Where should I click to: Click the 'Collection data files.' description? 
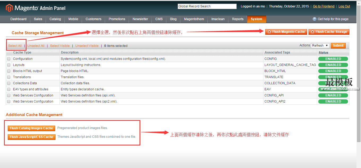75,83
